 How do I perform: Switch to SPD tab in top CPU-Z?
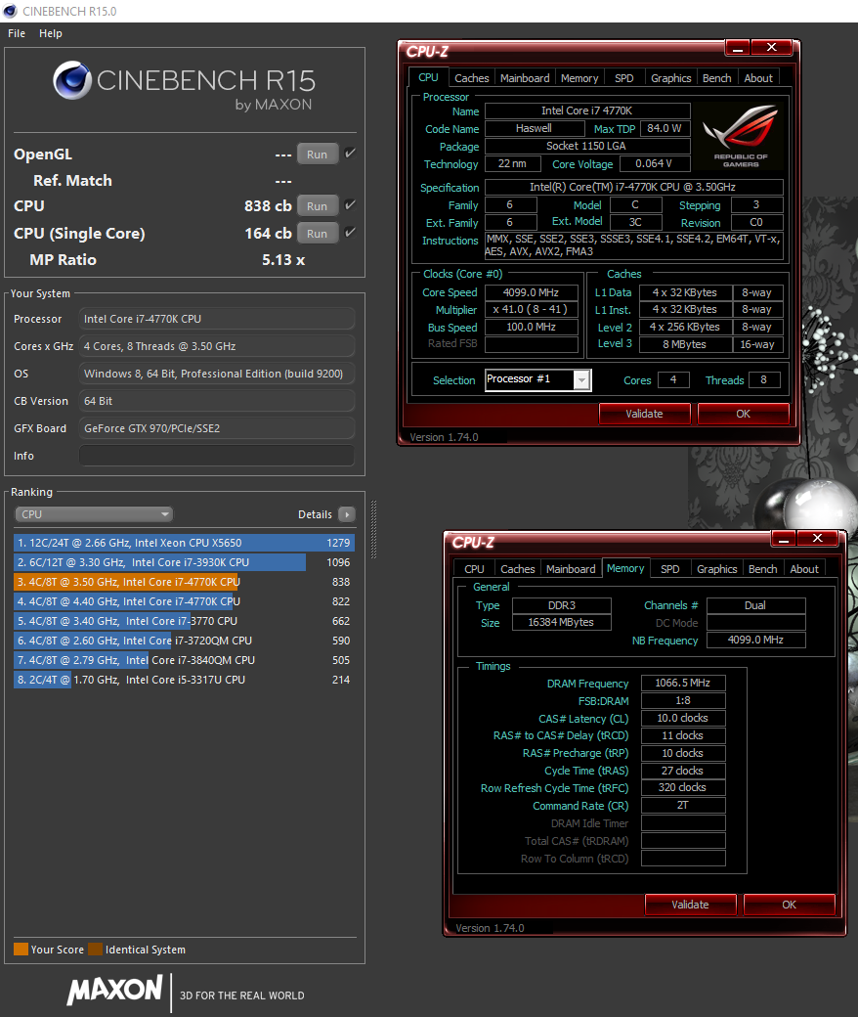click(x=624, y=78)
